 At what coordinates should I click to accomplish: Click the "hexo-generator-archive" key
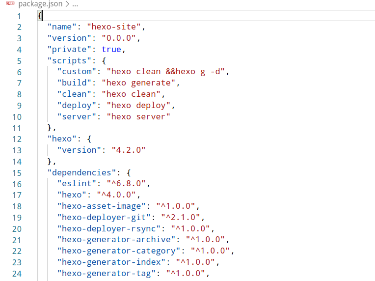(116, 240)
